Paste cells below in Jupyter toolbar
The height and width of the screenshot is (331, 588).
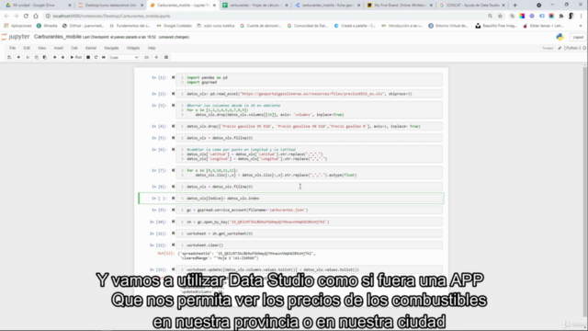point(45,57)
